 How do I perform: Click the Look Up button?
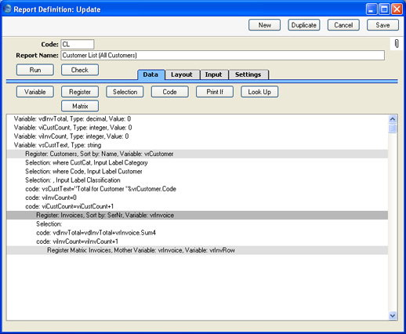[x=259, y=92]
